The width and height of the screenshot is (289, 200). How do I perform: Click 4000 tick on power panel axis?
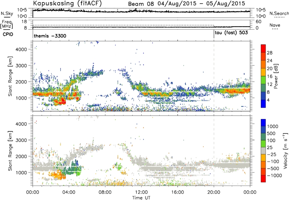(21, 49)
